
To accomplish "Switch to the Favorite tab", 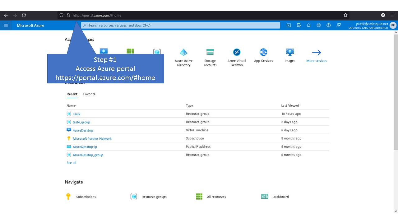I will tap(89, 94).
